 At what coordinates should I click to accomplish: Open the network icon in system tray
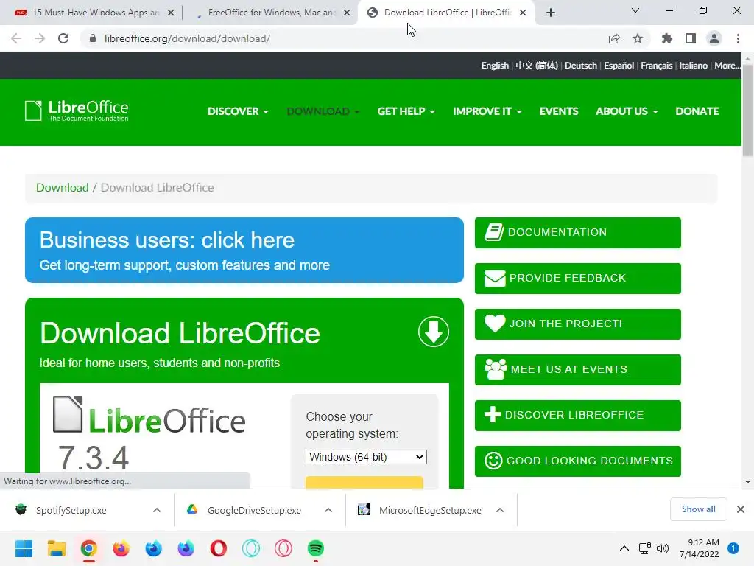[645, 548]
